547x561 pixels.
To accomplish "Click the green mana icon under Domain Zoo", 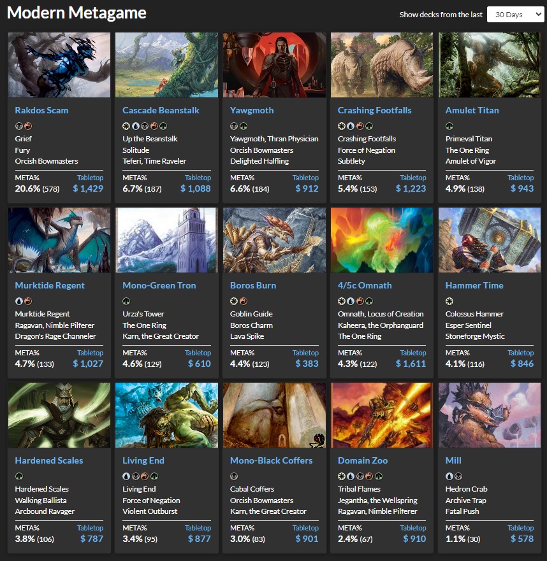I will pyautogui.click(x=379, y=476).
